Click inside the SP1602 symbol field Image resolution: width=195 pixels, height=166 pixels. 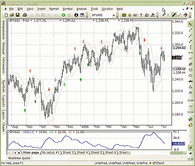click(102, 15)
